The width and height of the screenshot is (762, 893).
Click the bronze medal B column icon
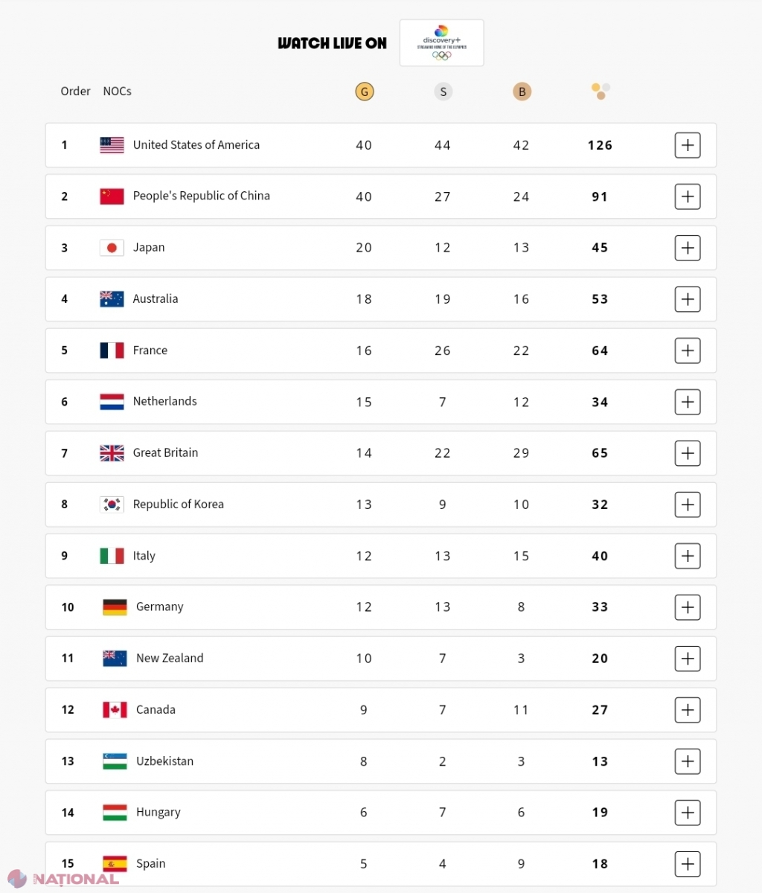click(522, 92)
